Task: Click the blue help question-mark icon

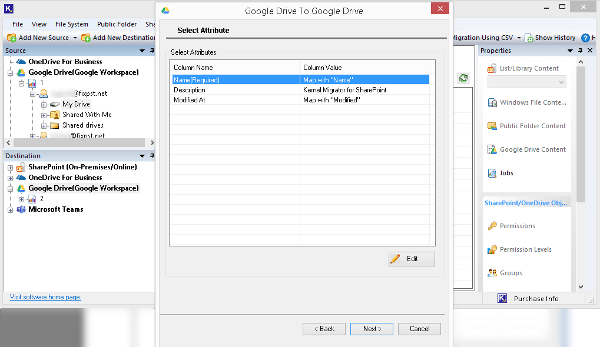Action: 585,38
